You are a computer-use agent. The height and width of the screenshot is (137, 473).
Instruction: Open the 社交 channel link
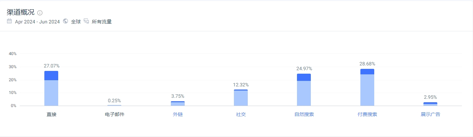click(241, 114)
